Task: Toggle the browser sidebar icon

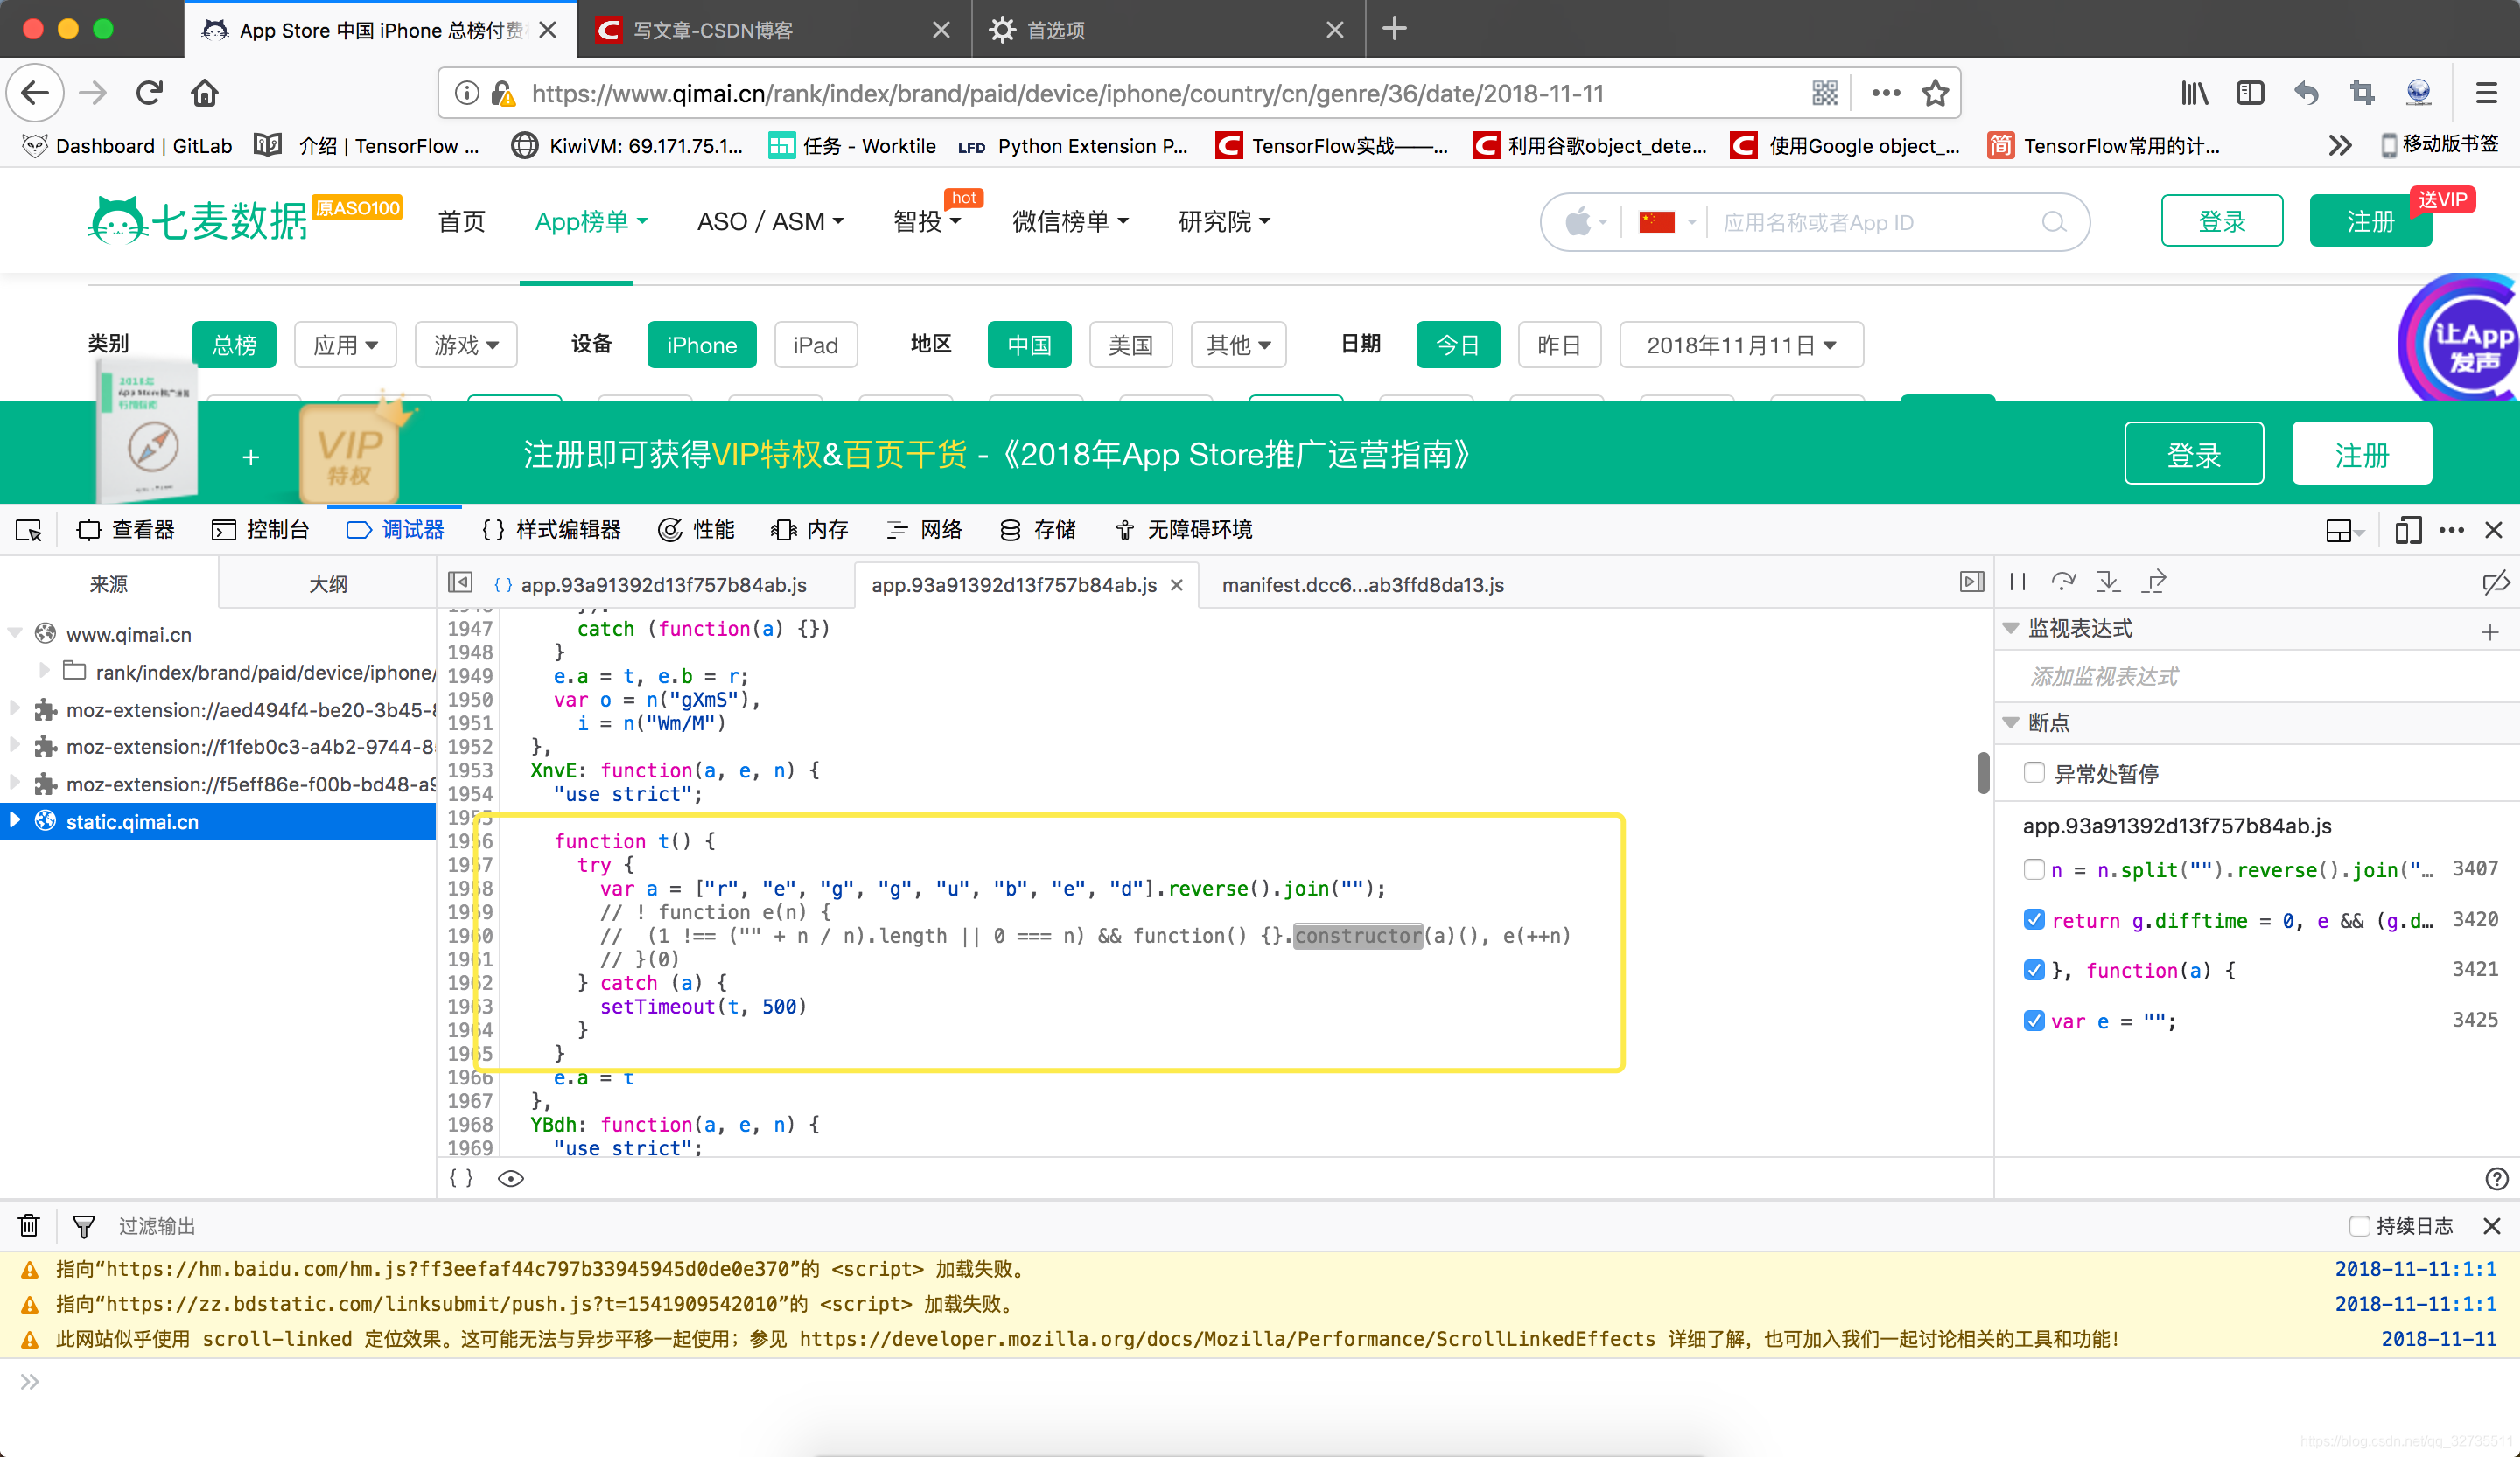Action: click(2250, 93)
